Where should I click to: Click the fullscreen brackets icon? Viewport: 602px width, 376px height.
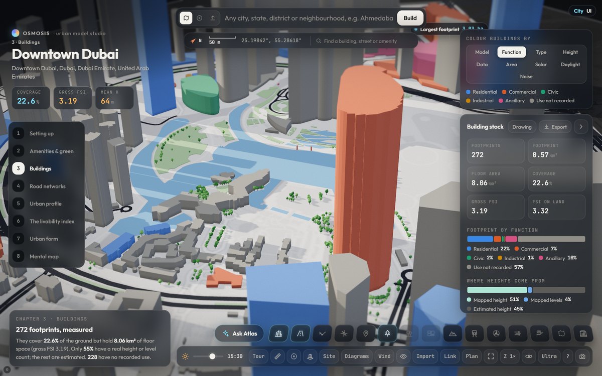[x=491, y=356]
